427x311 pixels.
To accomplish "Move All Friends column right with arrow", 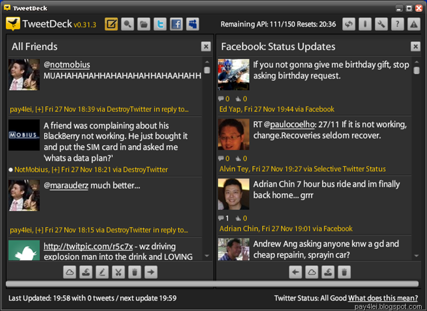I will pos(151,272).
